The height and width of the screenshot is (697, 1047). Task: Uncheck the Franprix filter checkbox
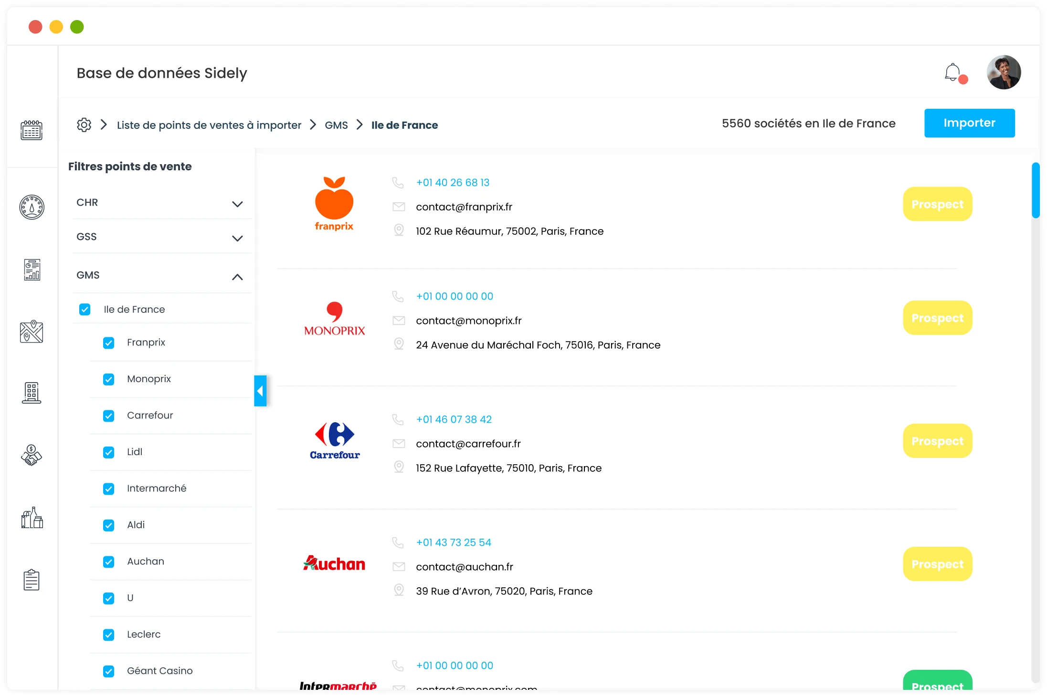pos(109,343)
